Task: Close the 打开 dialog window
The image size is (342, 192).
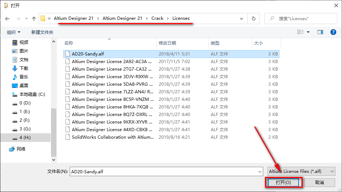Action: point(336,5)
